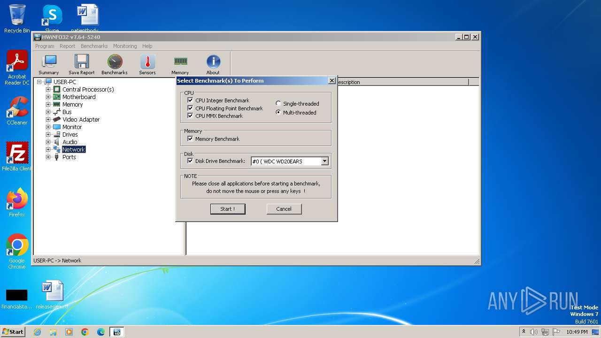Open Google Chrome desktop shortcut

click(x=17, y=252)
